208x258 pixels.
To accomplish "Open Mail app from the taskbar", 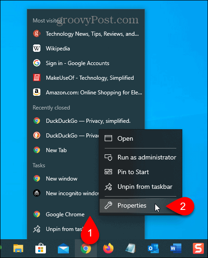I will [x=63, y=248].
